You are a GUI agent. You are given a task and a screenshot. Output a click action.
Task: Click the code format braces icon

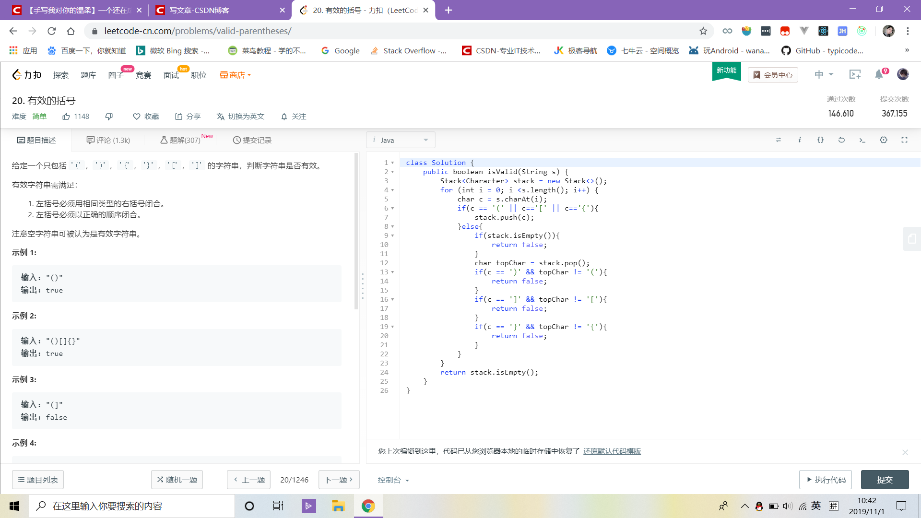pos(820,140)
